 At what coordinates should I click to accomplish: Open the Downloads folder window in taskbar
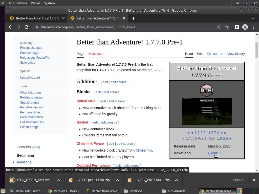pyautogui.click(x=174, y=191)
